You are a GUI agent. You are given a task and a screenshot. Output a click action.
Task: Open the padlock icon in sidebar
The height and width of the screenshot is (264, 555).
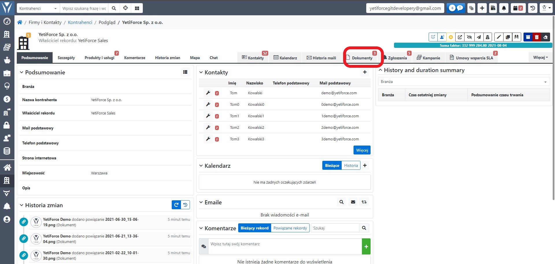pyautogui.click(x=7, y=125)
